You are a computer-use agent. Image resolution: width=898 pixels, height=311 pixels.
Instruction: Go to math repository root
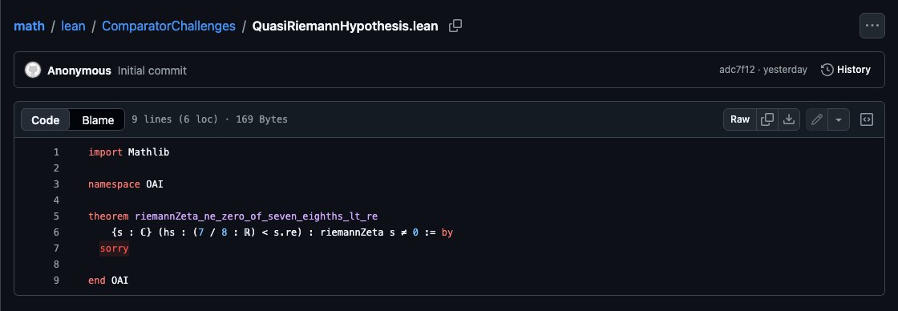29,26
